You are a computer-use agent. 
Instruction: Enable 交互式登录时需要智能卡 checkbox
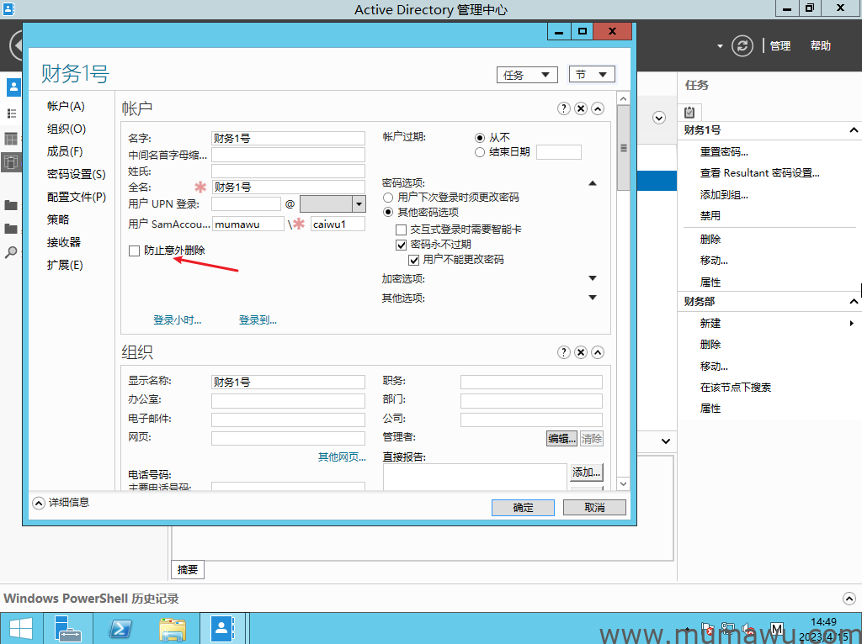coord(402,230)
